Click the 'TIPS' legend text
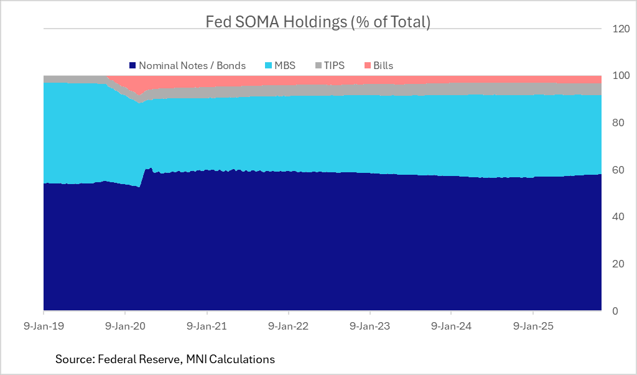Image resolution: width=637 pixels, height=375 pixels. tap(334, 65)
